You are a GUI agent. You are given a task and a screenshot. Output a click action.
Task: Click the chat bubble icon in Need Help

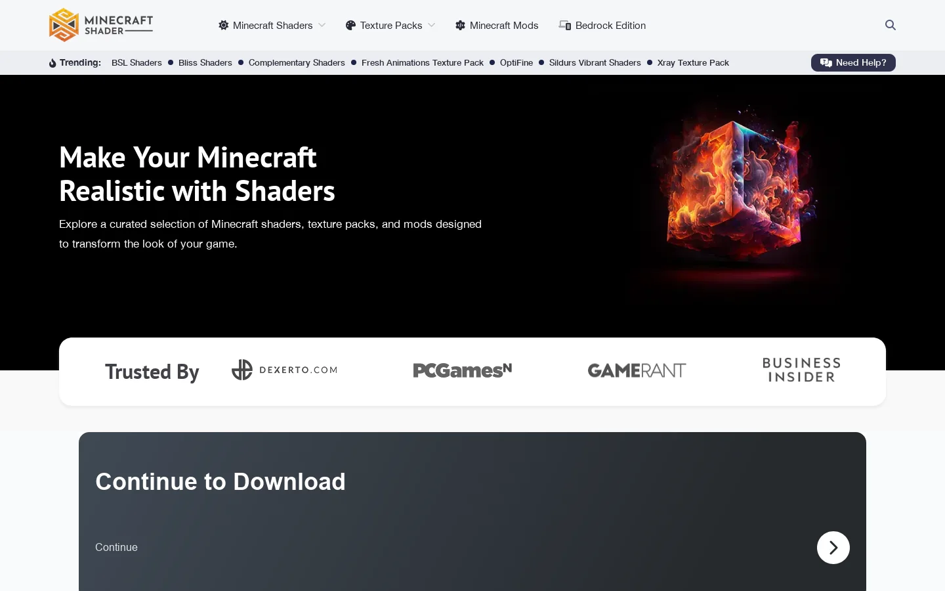coord(826,62)
